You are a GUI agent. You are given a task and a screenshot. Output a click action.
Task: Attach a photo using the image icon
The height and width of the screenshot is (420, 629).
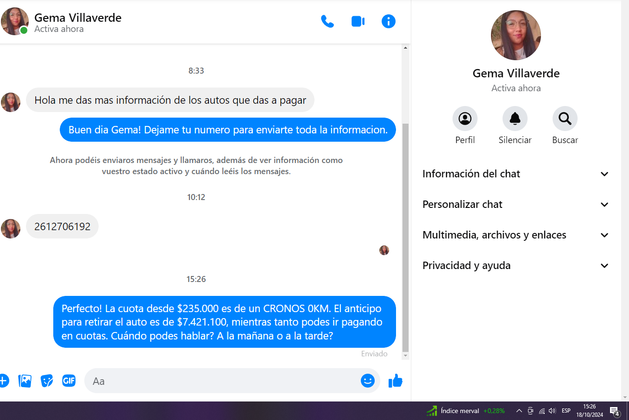(x=25, y=381)
